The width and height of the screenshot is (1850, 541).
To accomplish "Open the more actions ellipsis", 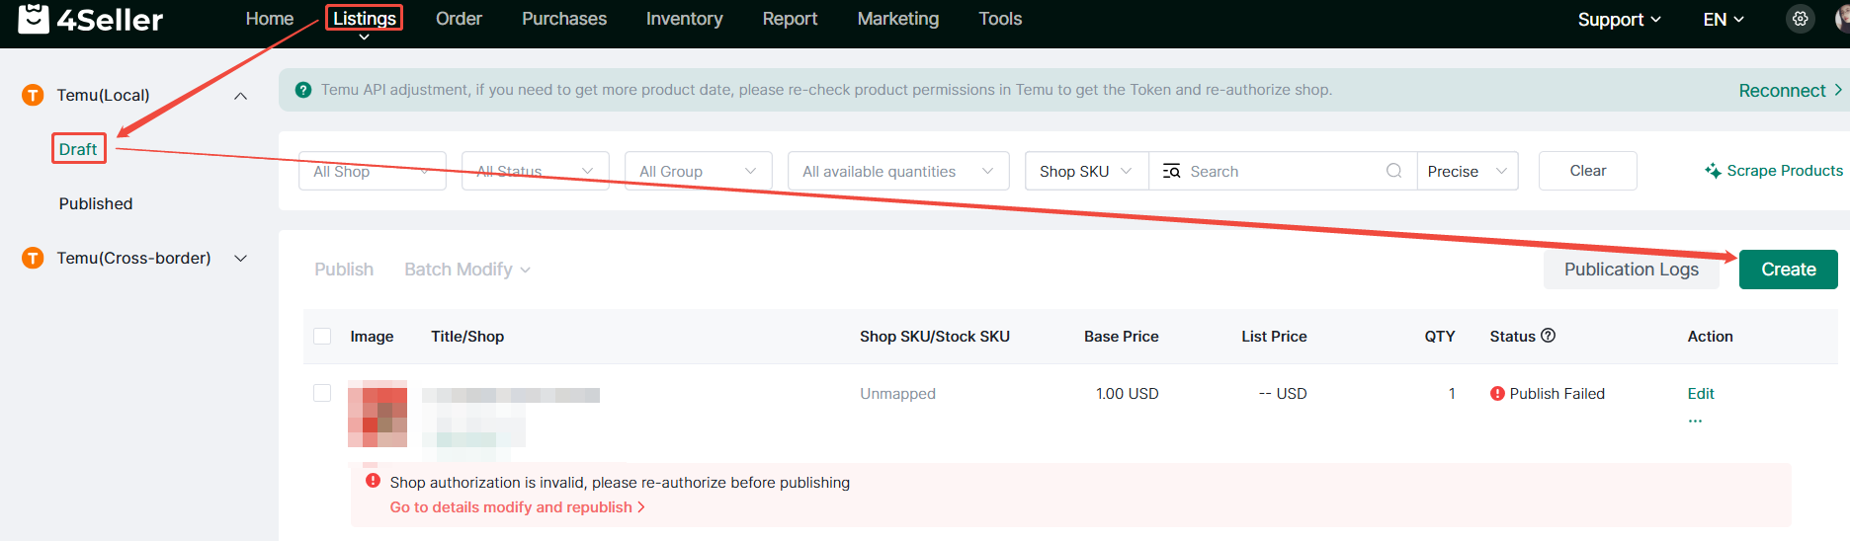I will 1695,421.
